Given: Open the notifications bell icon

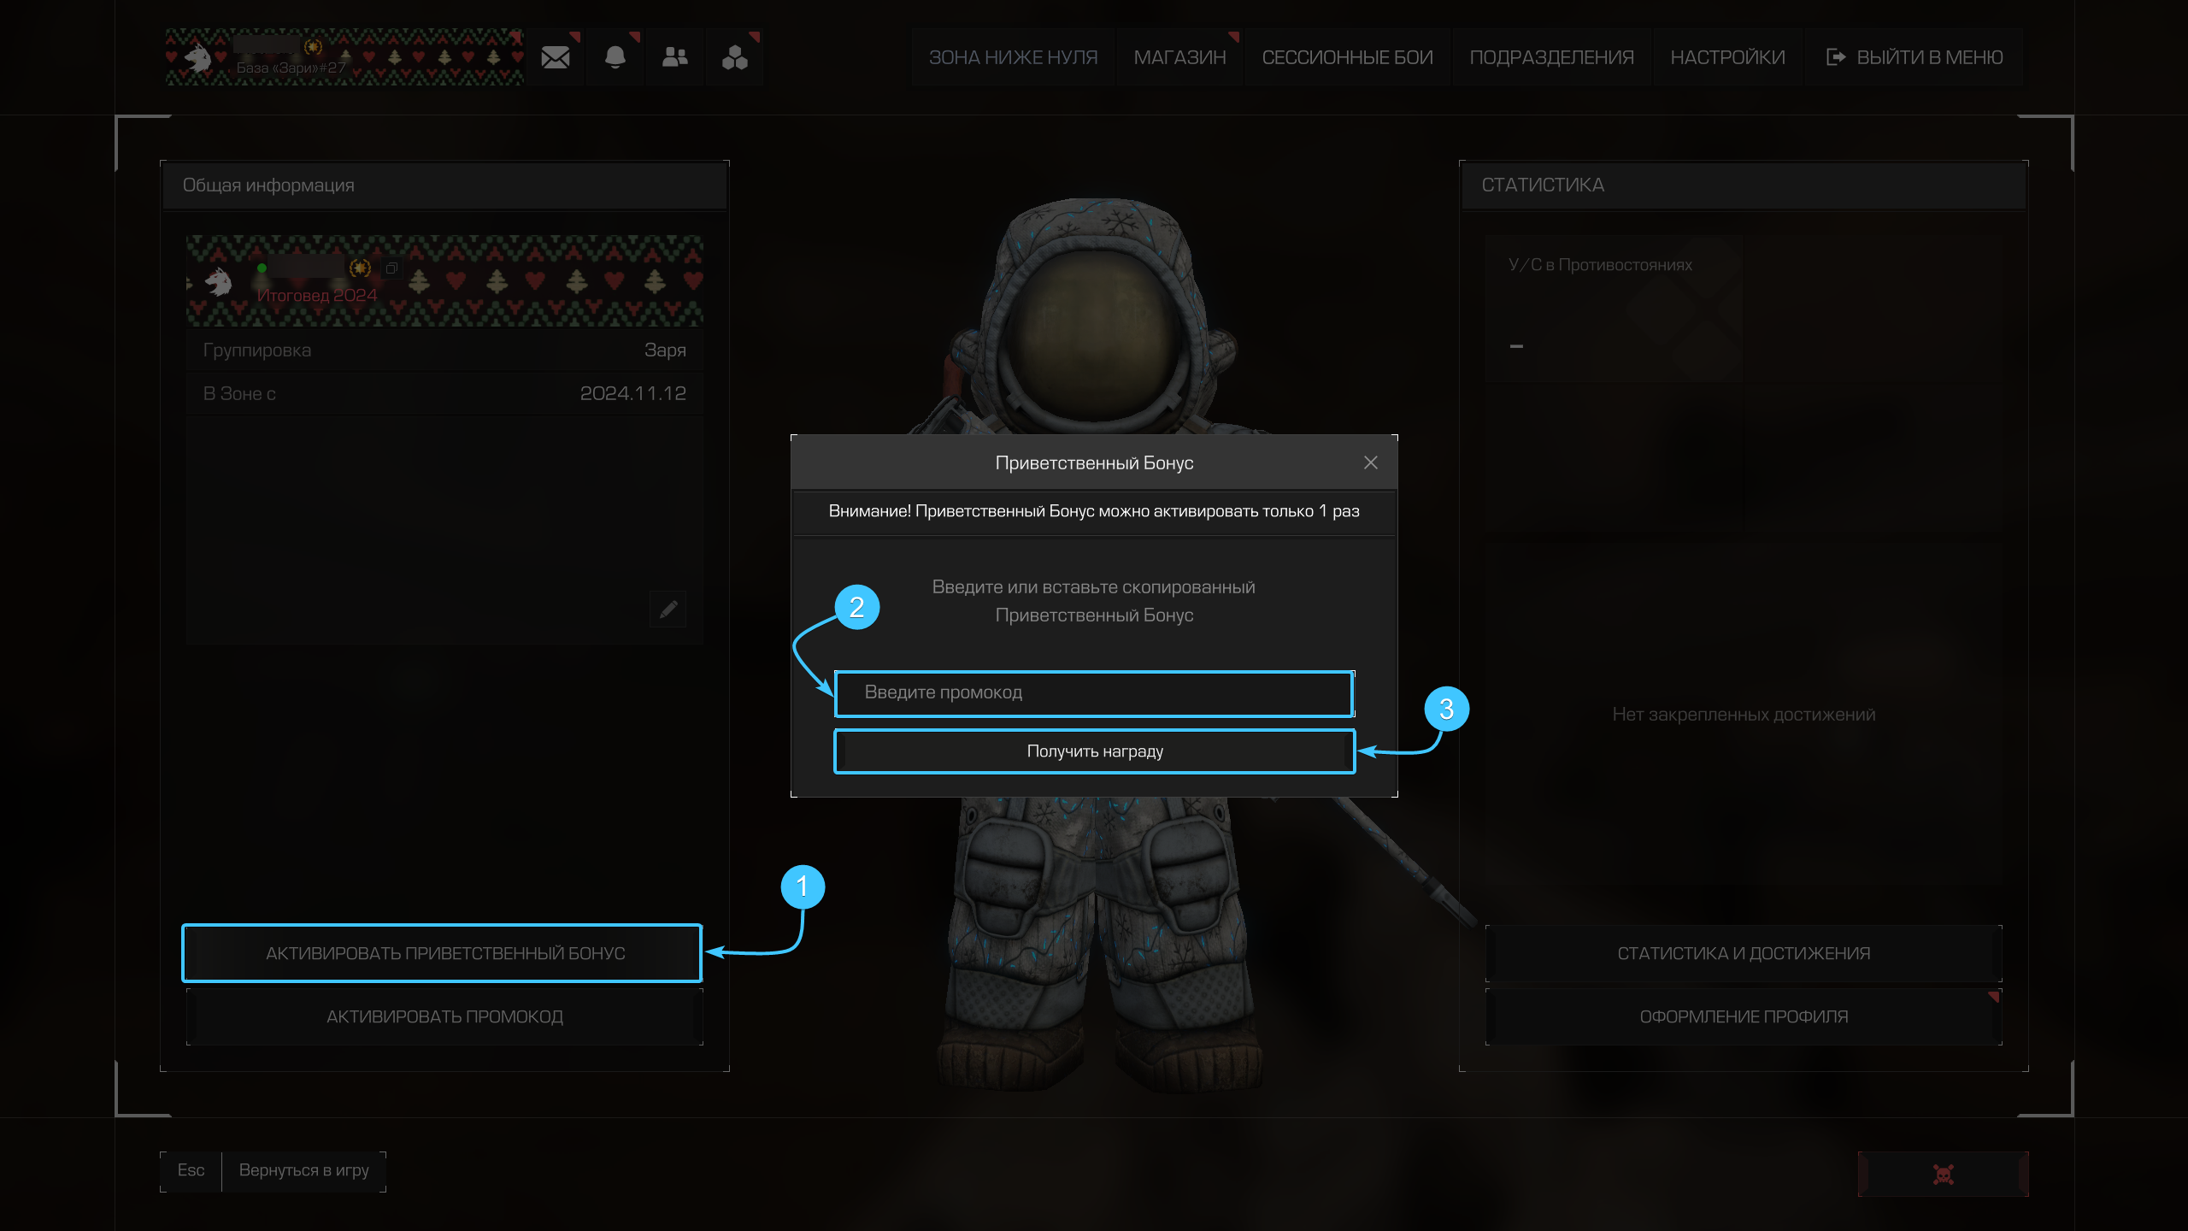Looking at the screenshot, I should point(615,57).
